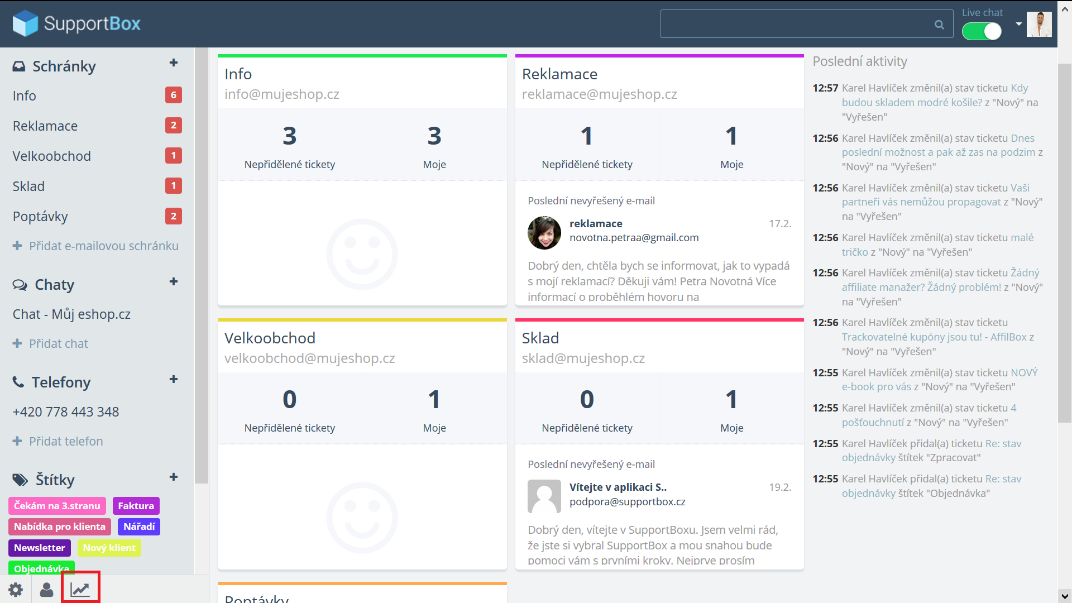Open settings with the gear icon
1072x603 pixels.
click(x=16, y=590)
